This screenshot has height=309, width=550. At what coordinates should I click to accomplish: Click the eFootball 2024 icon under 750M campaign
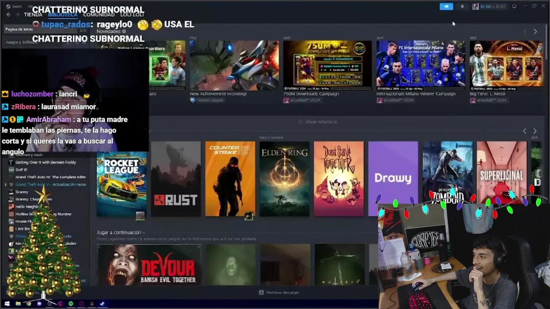[x=286, y=100]
